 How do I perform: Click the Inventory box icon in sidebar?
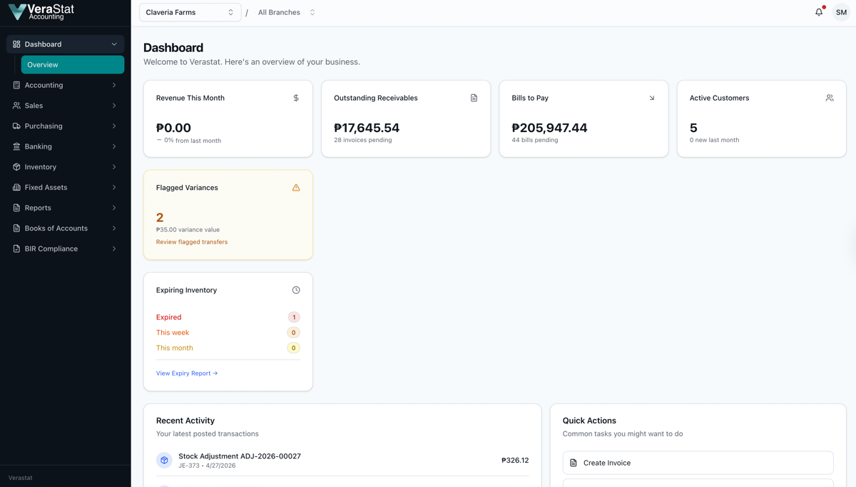16,167
